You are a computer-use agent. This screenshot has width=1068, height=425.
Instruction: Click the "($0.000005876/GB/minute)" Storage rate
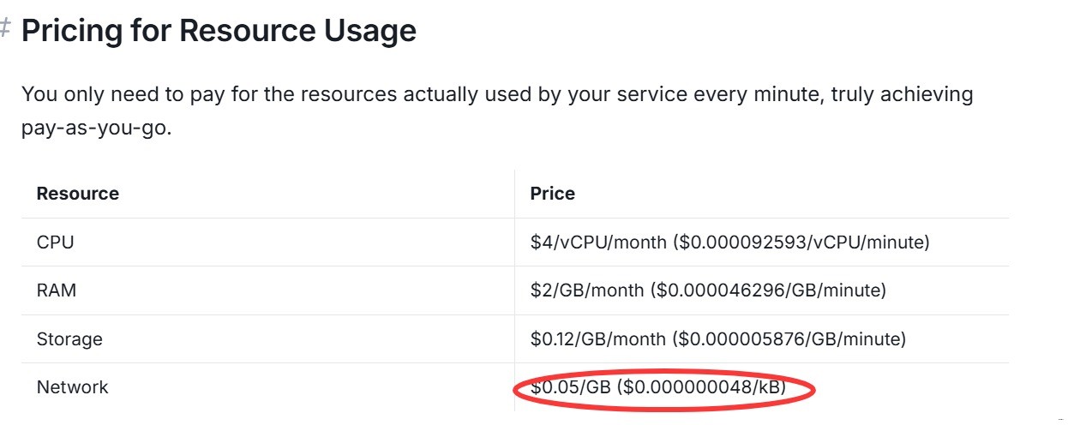point(789,339)
